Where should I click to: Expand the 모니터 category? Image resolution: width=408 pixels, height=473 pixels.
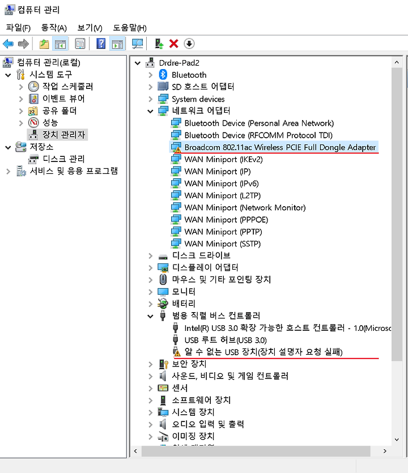(150, 292)
